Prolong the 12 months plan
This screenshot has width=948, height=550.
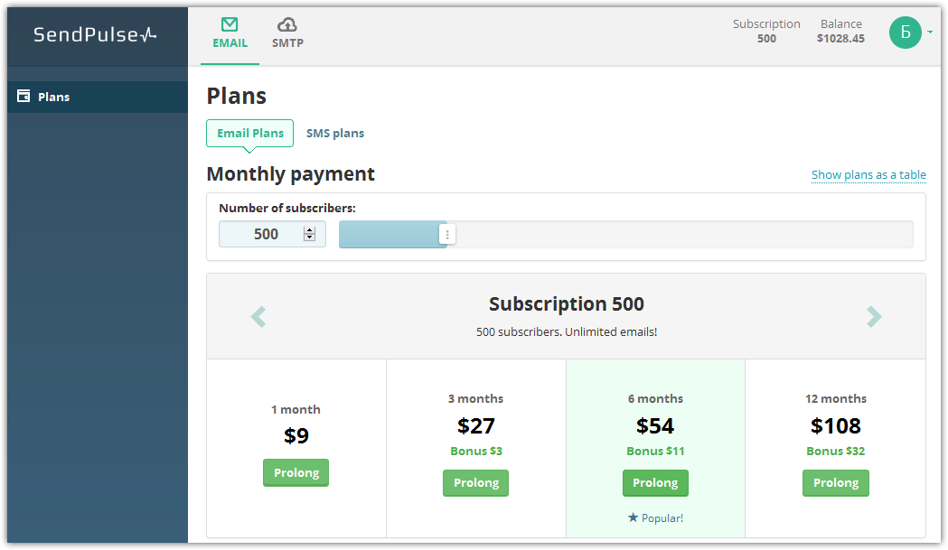(836, 483)
